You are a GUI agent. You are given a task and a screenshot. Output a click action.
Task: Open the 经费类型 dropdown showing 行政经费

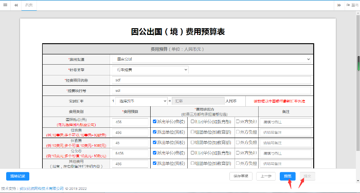pos(150,70)
